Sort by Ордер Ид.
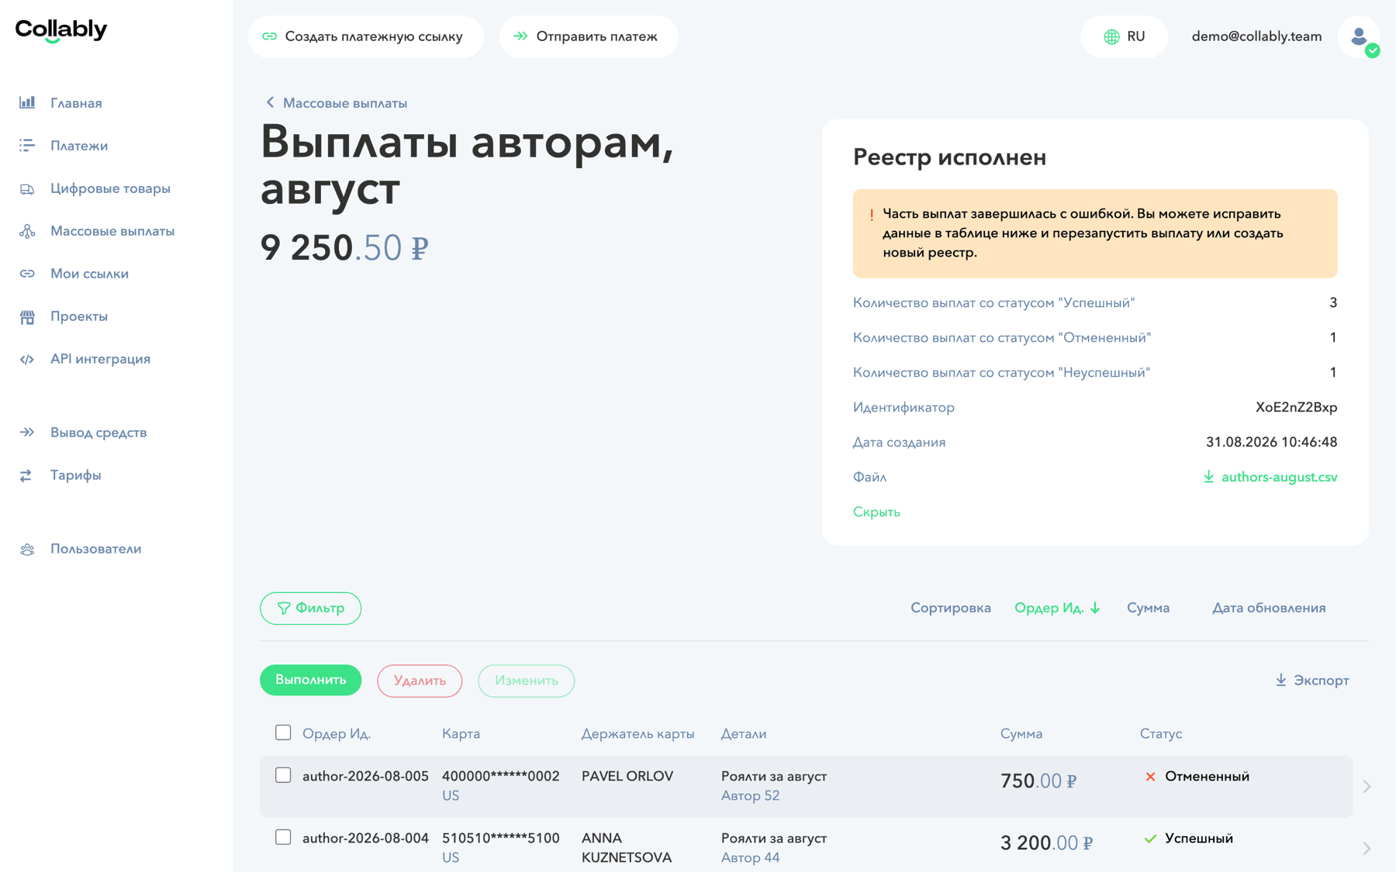Viewport: 1396px width, 872px height. pyautogui.click(x=1057, y=608)
